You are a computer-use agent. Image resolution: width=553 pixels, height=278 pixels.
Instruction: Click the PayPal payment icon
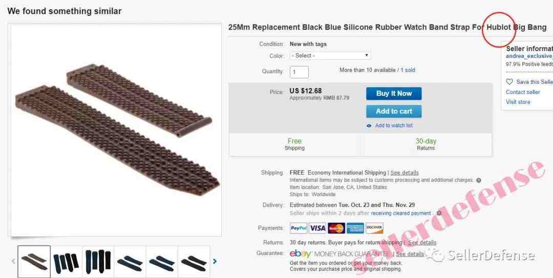(x=299, y=228)
